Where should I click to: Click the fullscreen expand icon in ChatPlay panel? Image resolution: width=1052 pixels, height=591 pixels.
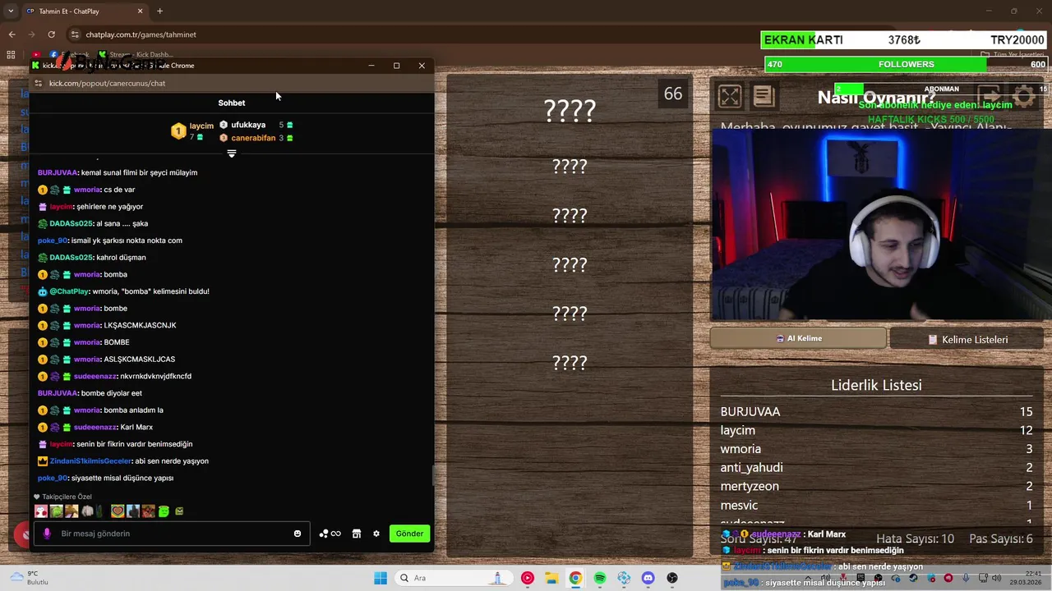click(729, 96)
